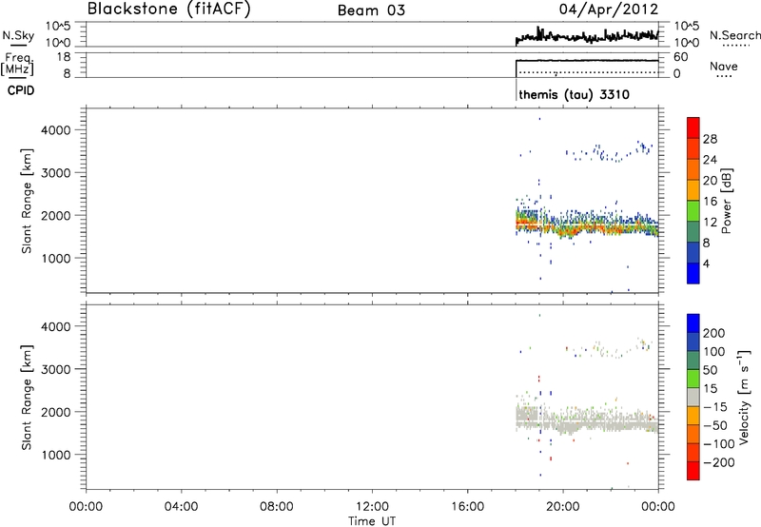Click the gray ground scatter band in velocity panel
The width and height of the screenshot is (761, 527).
click(x=587, y=421)
